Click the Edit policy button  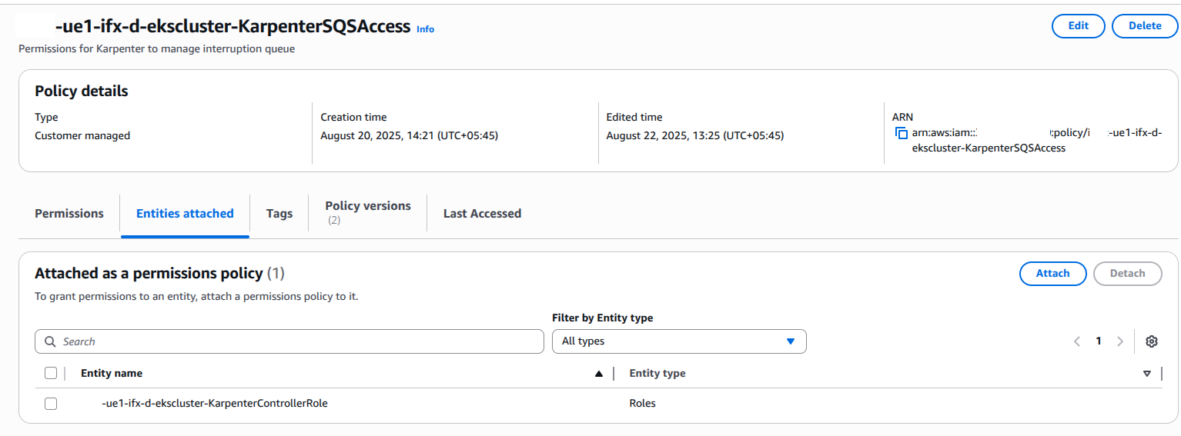click(x=1078, y=25)
